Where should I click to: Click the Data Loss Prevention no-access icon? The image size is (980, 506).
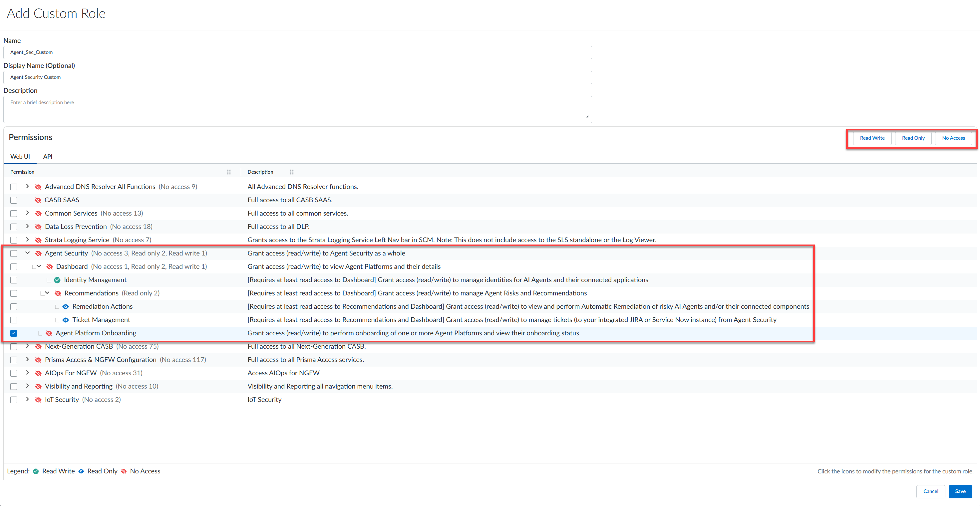[x=38, y=227]
